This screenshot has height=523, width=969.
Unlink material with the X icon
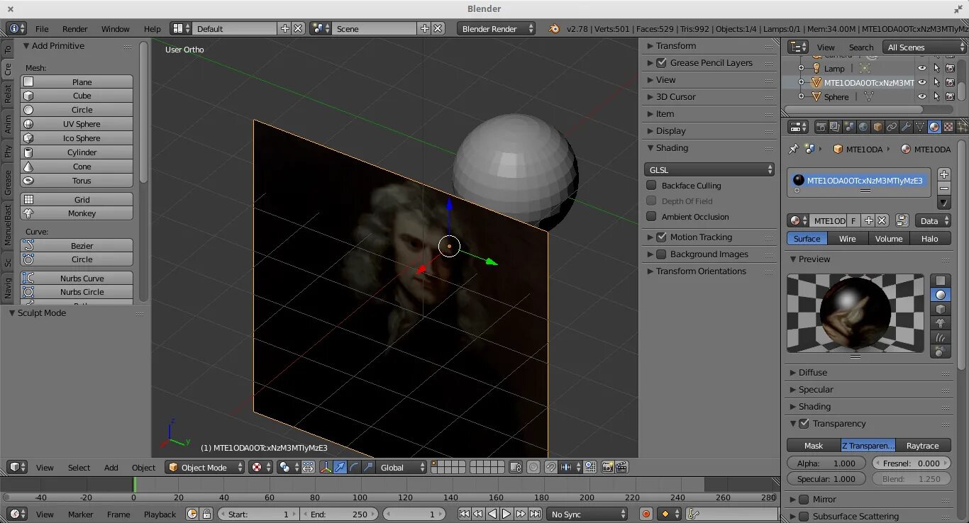pos(882,220)
